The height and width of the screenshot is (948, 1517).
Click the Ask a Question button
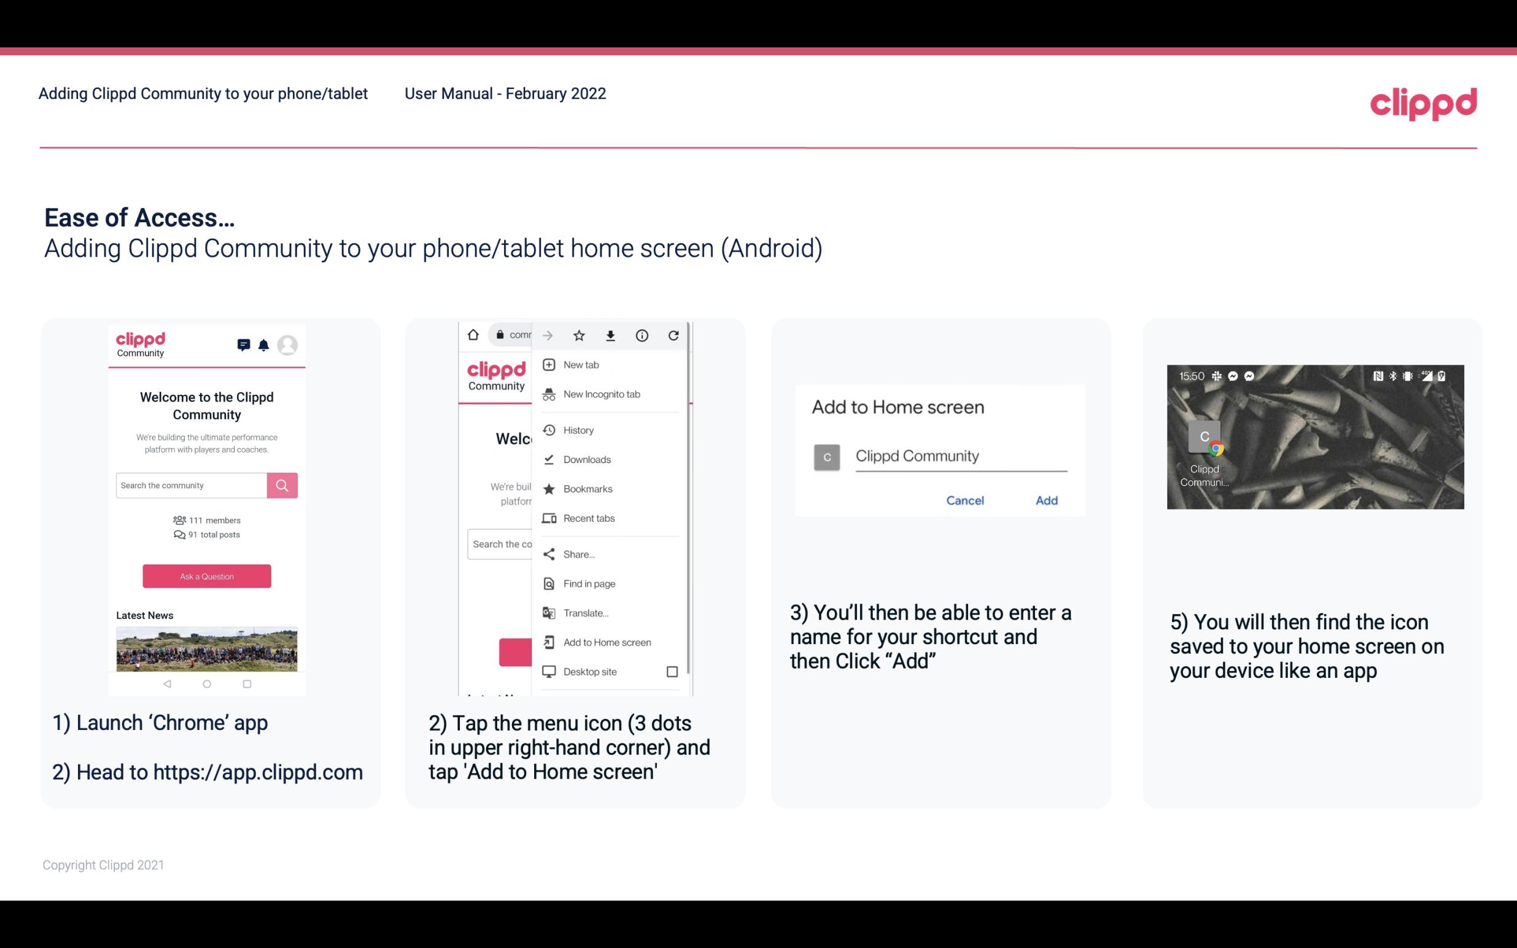(205, 575)
